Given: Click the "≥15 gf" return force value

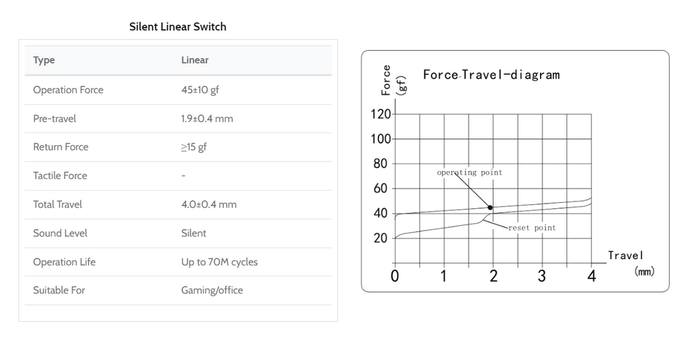Looking at the screenshot, I should point(193,147).
